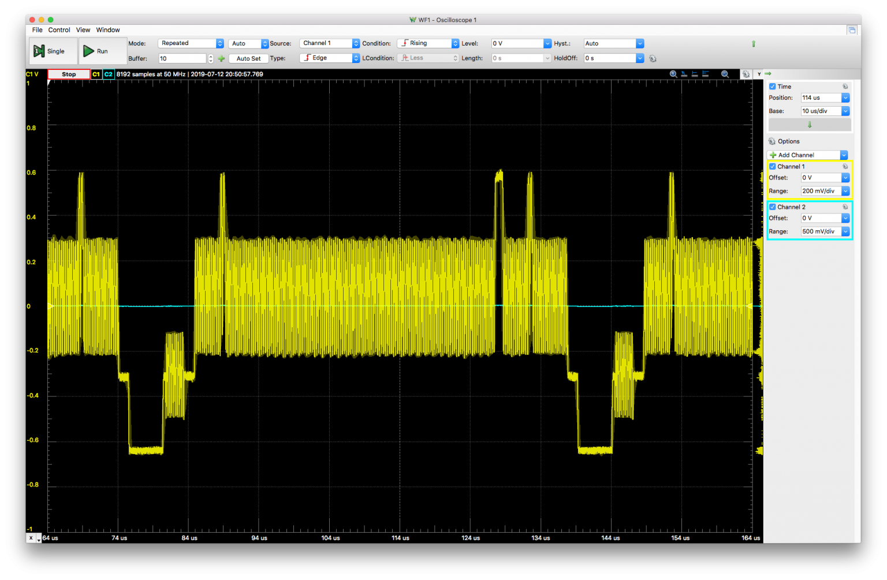887x580 pixels.
Task: Click the Buffer number input field
Action: click(x=182, y=58)
